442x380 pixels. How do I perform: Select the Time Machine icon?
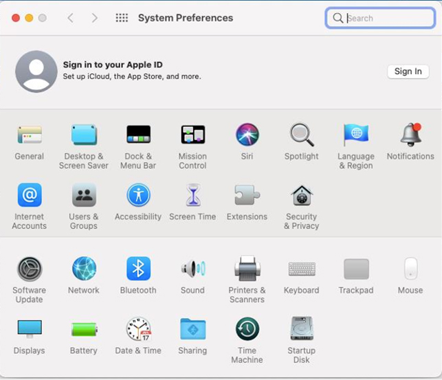click(x=247, y=329)
